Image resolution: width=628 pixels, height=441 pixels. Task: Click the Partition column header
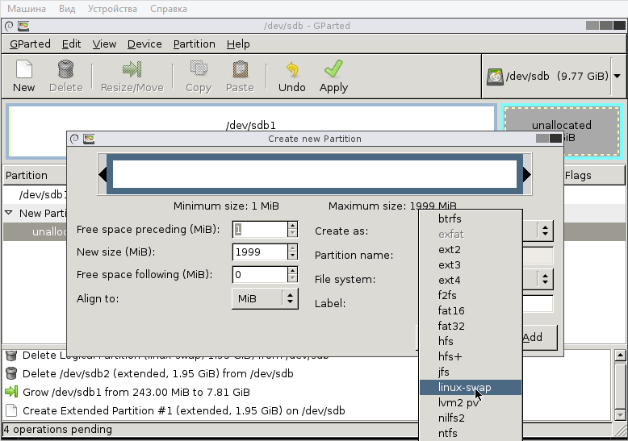35,175
